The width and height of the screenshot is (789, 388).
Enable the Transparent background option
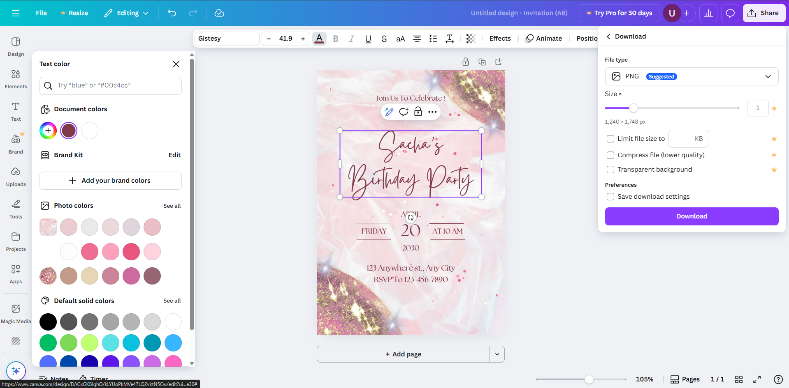point(610,169)
